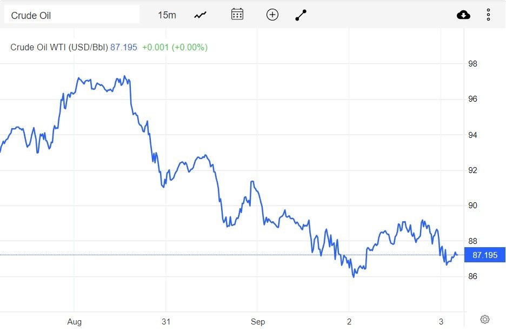Select the trend line drawing tool
This screenshot has width=506, height=331.
click(301, 15)
